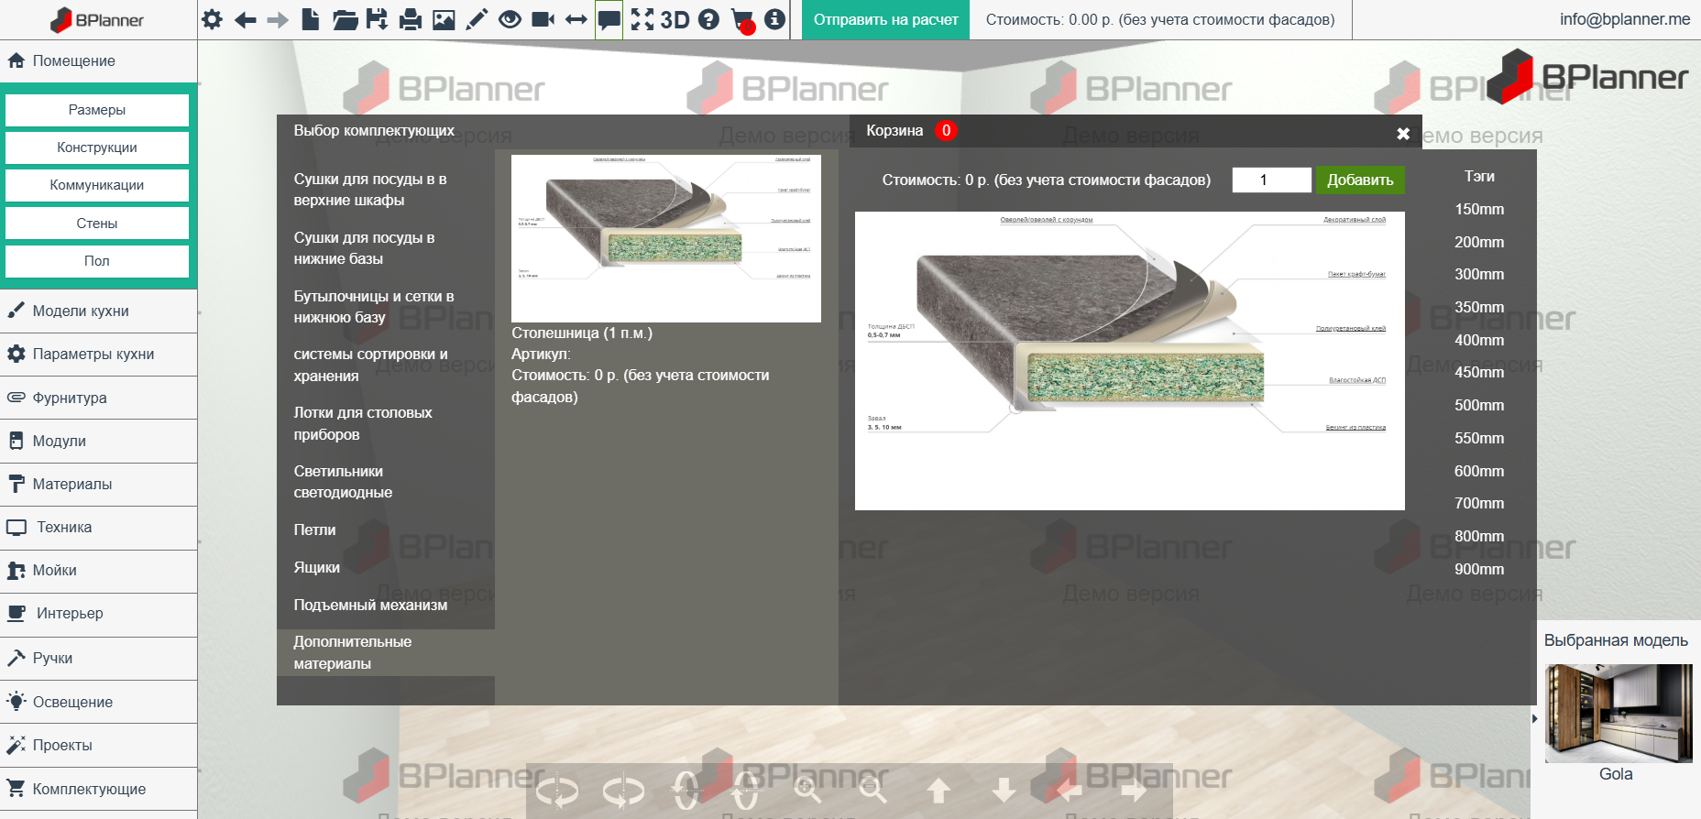Print using the printer icon
The width and height of the screenshot is (1701, 819).
411,19
